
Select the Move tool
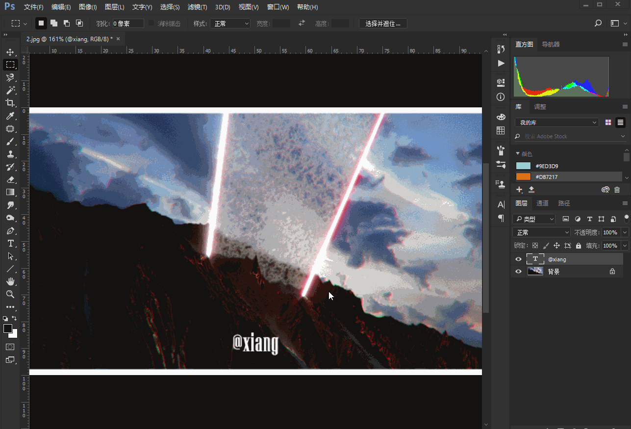pyautogui.click(x=10, y=52)
